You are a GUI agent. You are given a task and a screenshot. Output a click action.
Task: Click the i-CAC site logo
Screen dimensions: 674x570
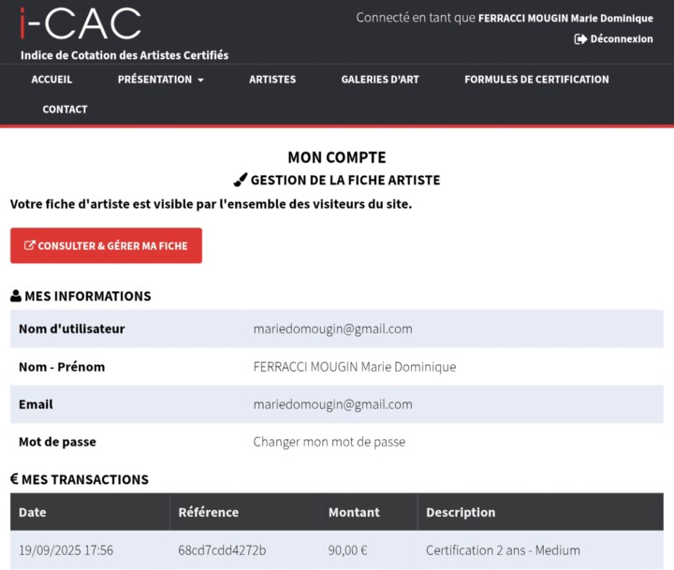click(x=81, y=23)
